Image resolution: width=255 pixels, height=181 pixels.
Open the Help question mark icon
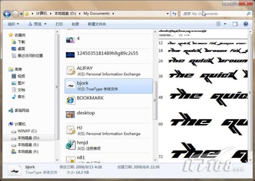(246, 24)
